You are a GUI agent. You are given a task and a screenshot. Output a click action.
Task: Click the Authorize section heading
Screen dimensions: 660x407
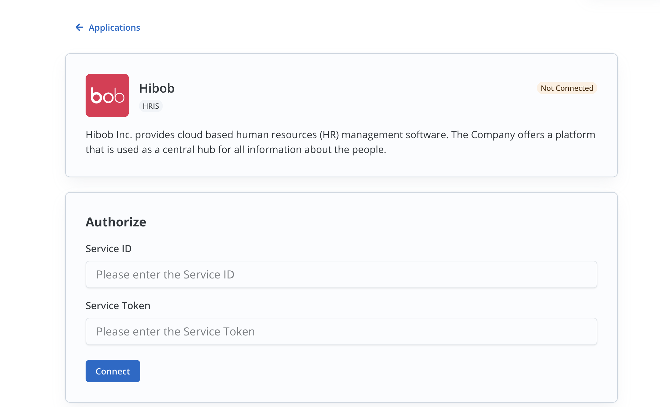[116, 222]
